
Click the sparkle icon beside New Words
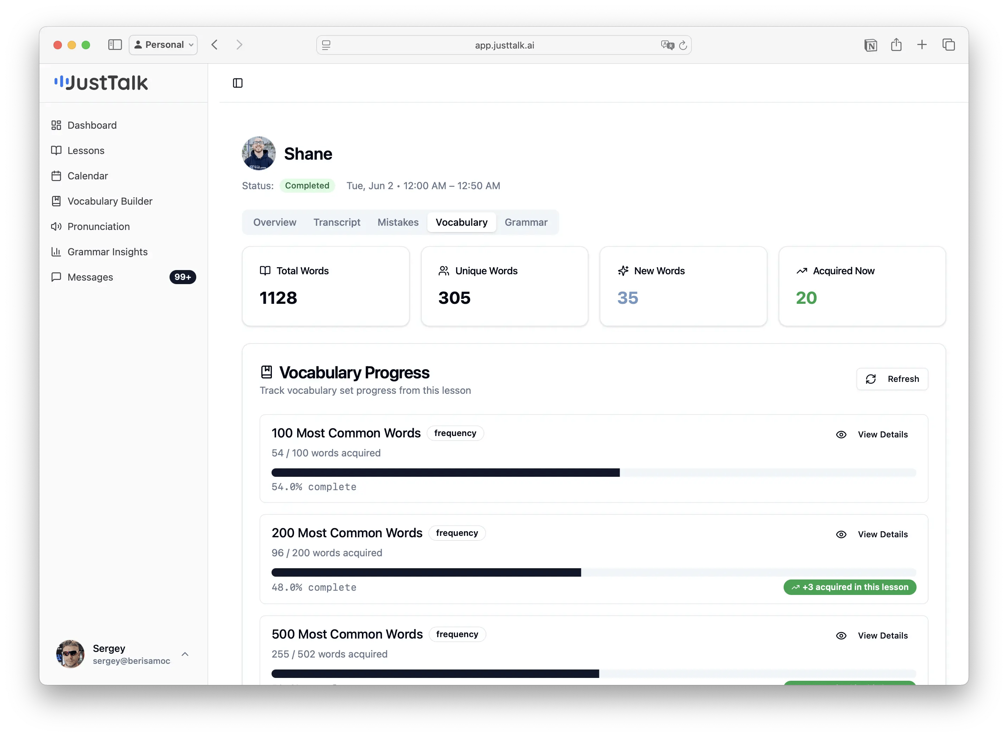pyautogui.click(x=623, y=271)
